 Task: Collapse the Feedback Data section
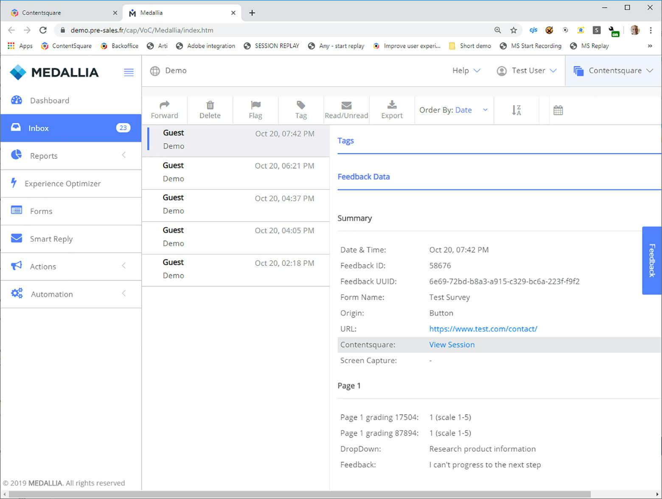click(364, 177)
